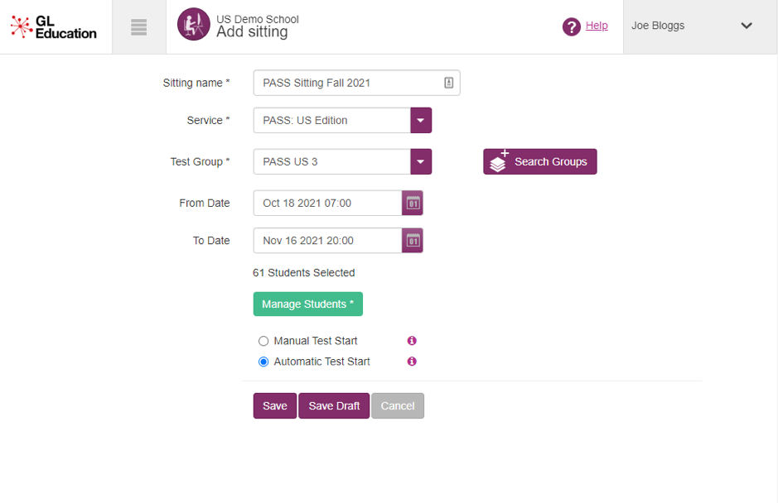Click the 'Test Group *' label
This screenshot has height=503, width=778.
(200, 161)
